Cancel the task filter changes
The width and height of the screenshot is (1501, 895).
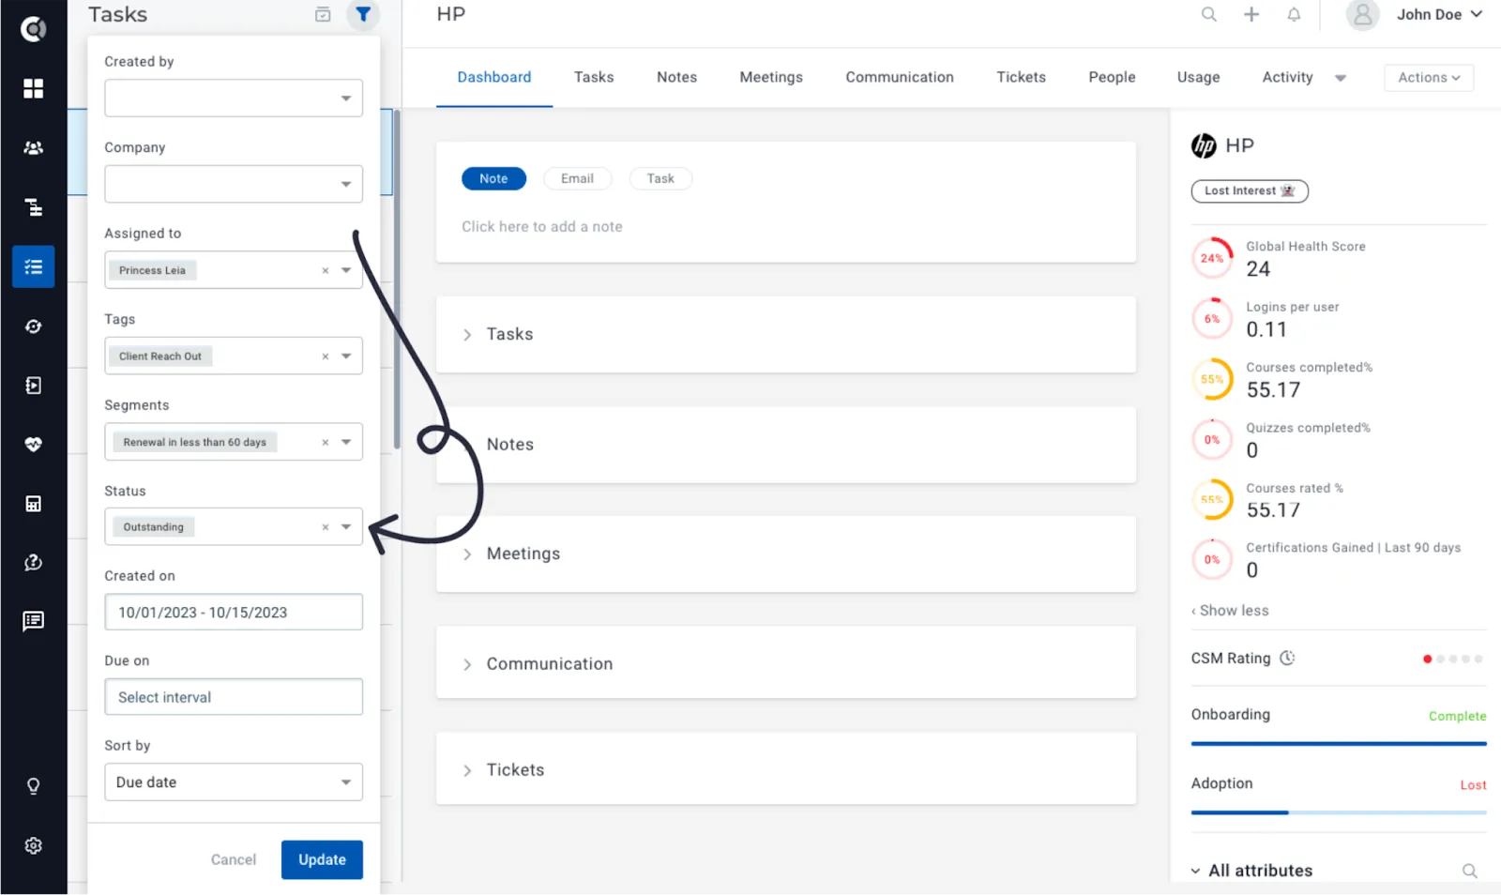pyautogui.click(x=234, y=859)
